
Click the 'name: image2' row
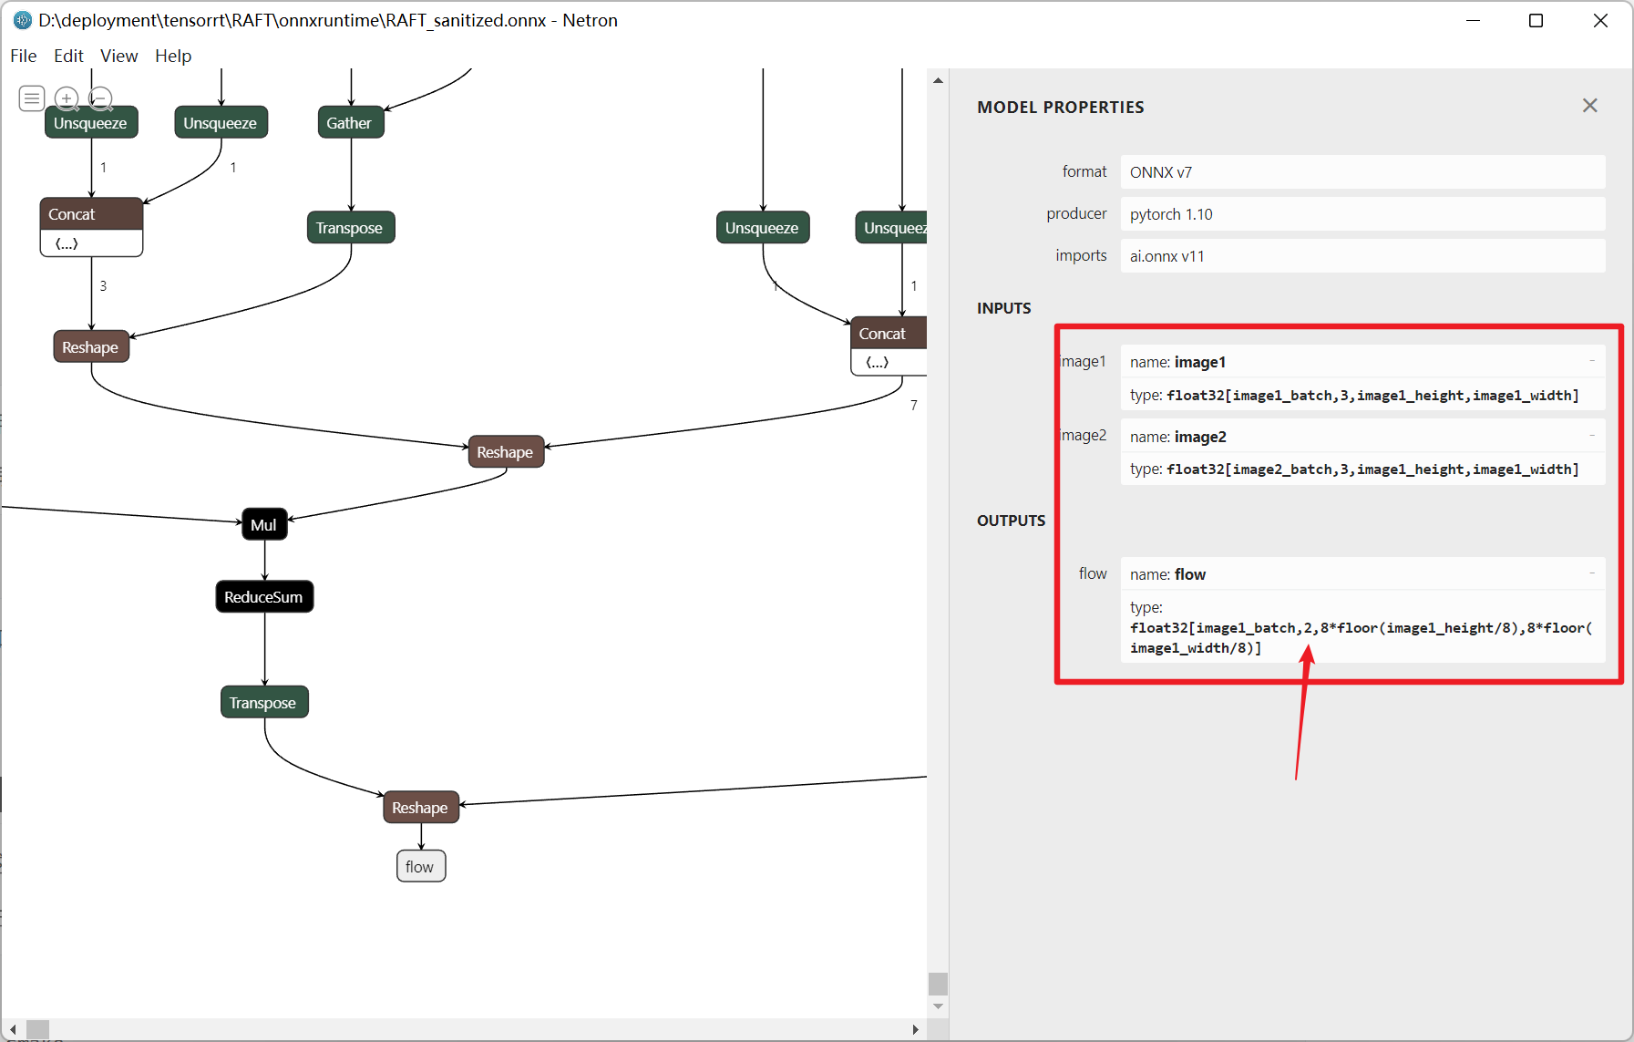(x=1362, y=437)
